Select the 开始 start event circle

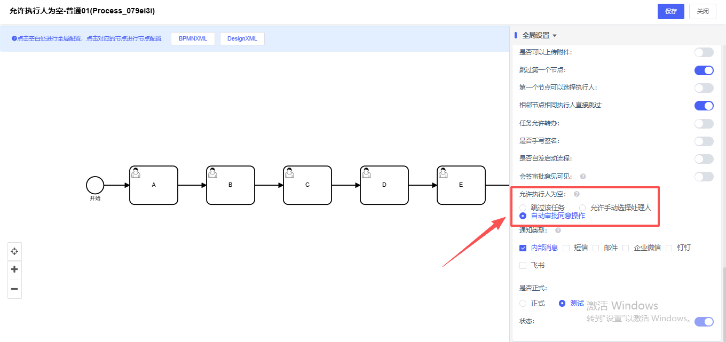(95, 185)
